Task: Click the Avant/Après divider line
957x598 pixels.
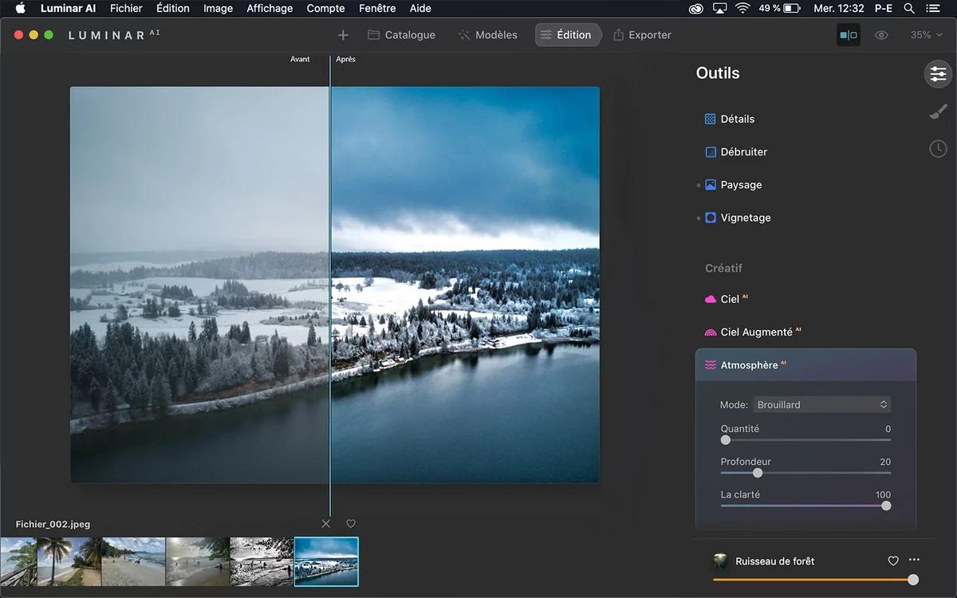Action: point(329,285)
